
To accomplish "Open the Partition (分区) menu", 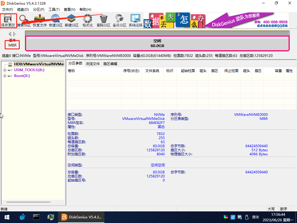I will pyautogui.click(x=39, y=10).
